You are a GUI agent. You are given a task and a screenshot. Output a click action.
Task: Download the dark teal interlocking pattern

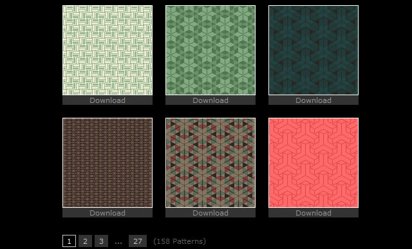pos(314,100)
